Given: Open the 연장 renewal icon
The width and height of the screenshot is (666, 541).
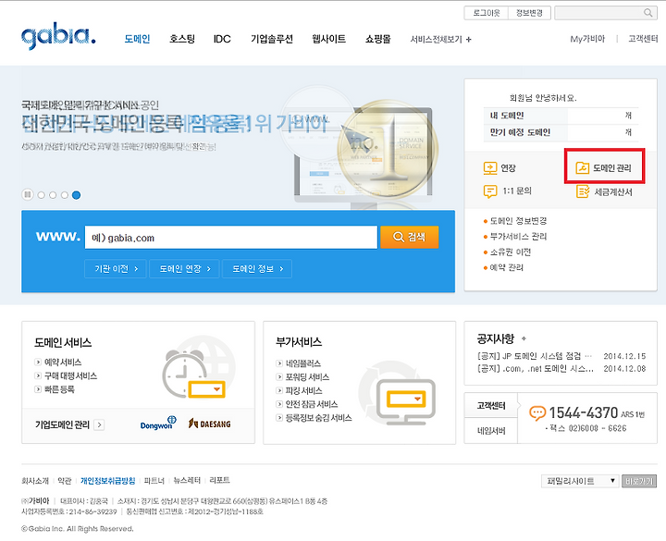Looking at the screenshot, I should [x=490, y=167].
